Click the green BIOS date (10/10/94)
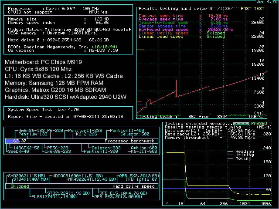 (x=105, y=47)
